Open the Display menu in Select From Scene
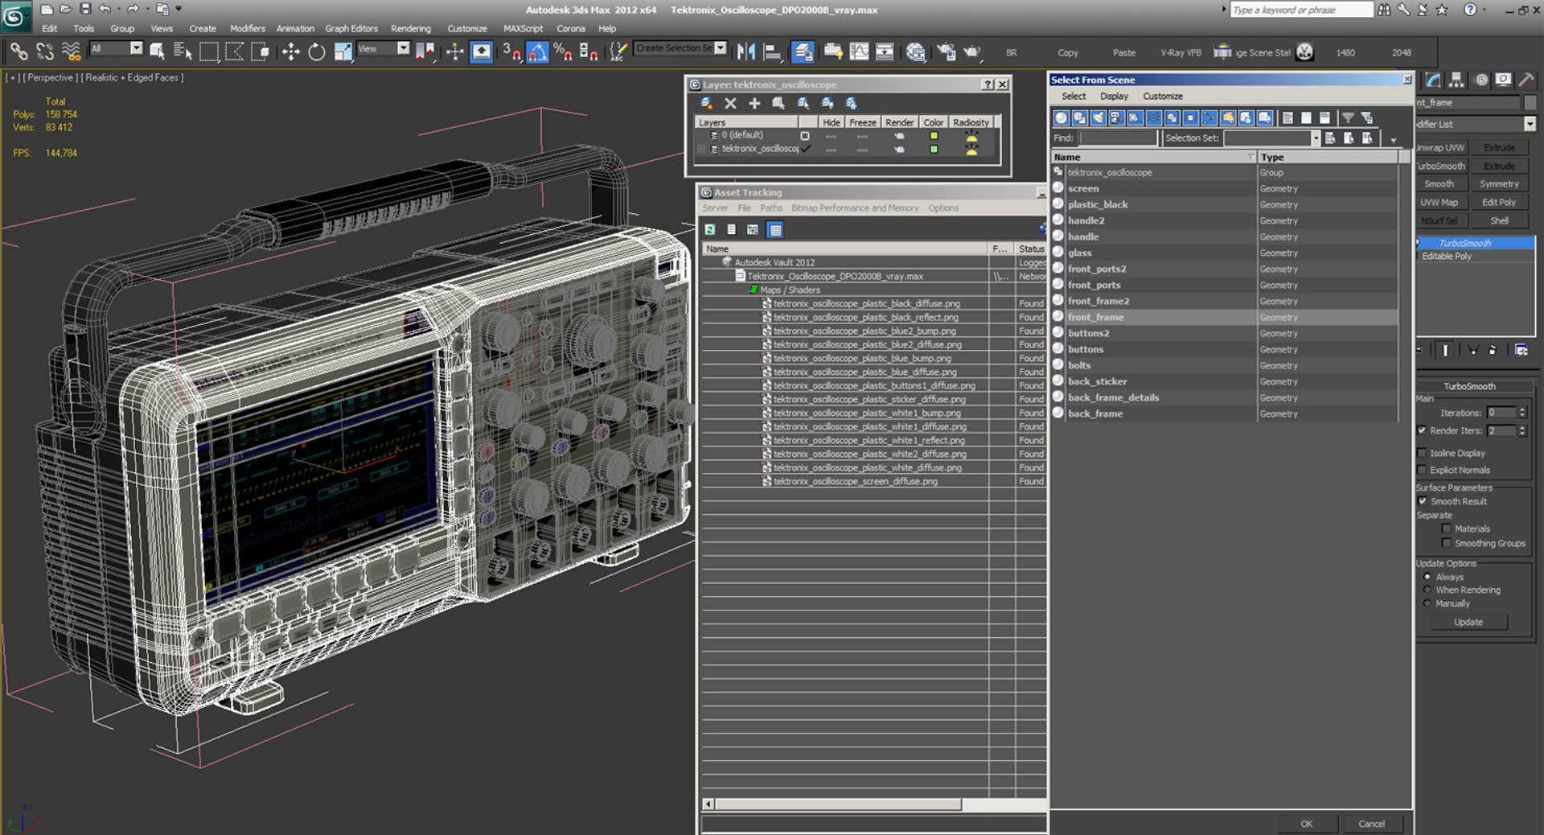The image size is (1544, 835). (x=1114, y=96)
